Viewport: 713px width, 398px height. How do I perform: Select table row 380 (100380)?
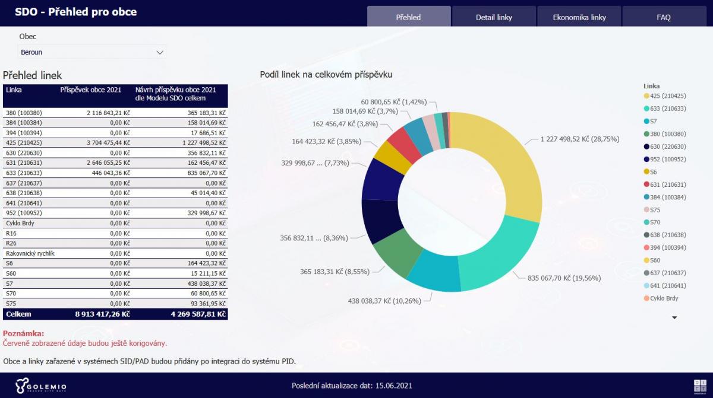pyautogui.click(x=115, y=113)
